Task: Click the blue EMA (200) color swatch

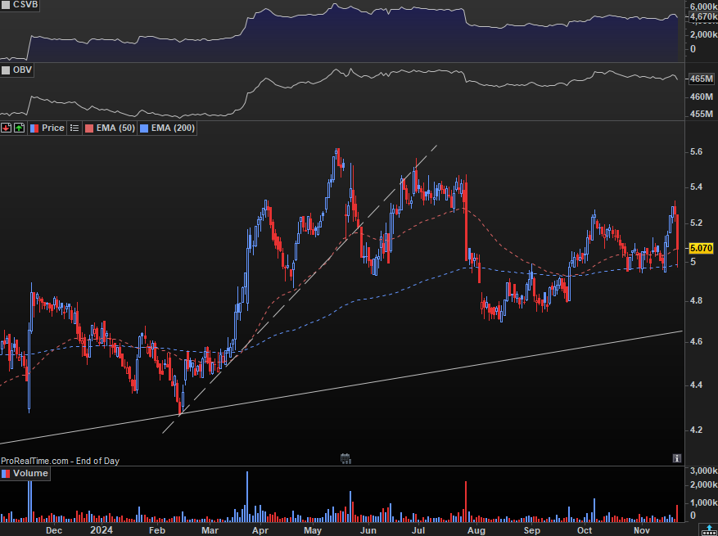Action: point(144,128)
